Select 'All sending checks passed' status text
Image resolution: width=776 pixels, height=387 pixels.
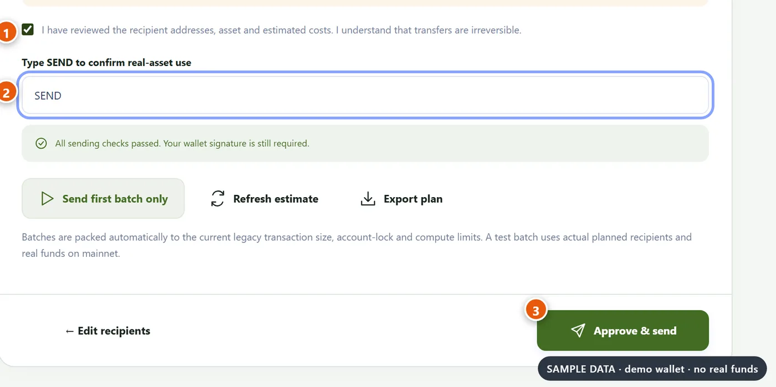coord(182,143)
